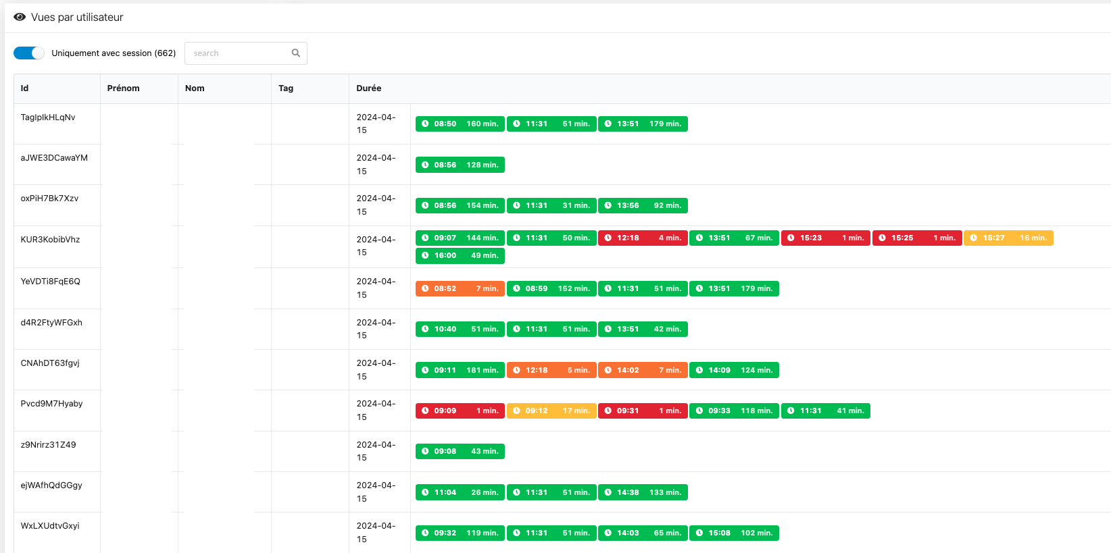Viewport: 1111px width, 553px height.
Task: Focus the search input field
Action: pos(237,53)
